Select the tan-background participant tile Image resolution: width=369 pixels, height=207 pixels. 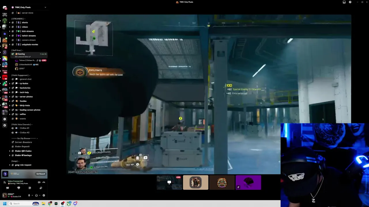[x=196, y=183]
